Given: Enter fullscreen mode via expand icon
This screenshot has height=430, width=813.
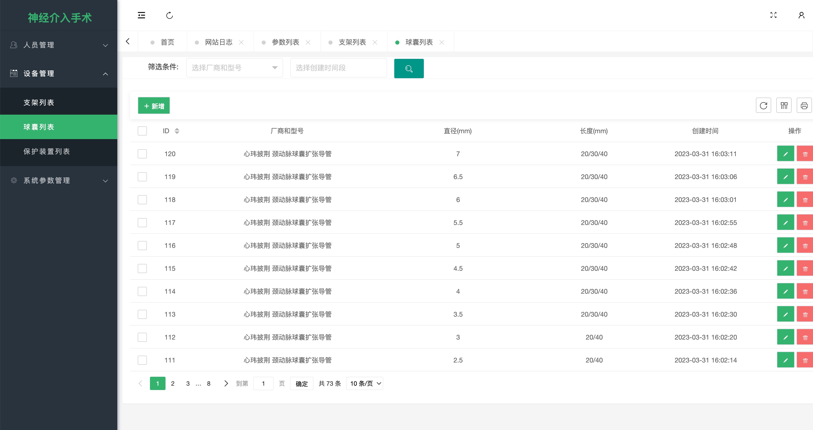Looking at the screenshot, I should click(773, 15).
